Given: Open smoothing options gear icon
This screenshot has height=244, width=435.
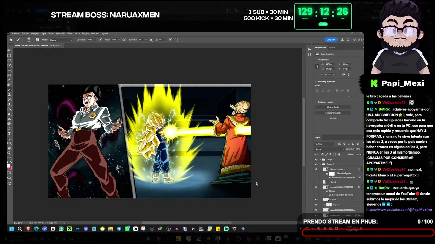Looking at the screenshot, I should click(x=151, y=40).
